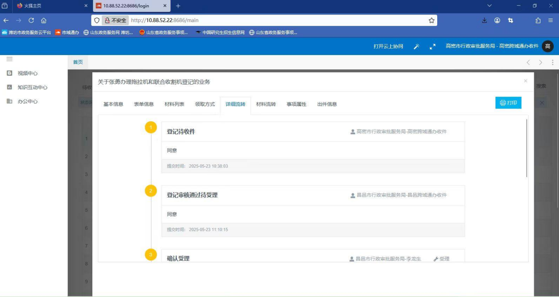Open the Firefox downloads icon
559x297 pixels.
(484, 20)
